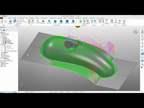
Task: Open the Thickness option in Toolpath setup
Action: pos(19,23)
